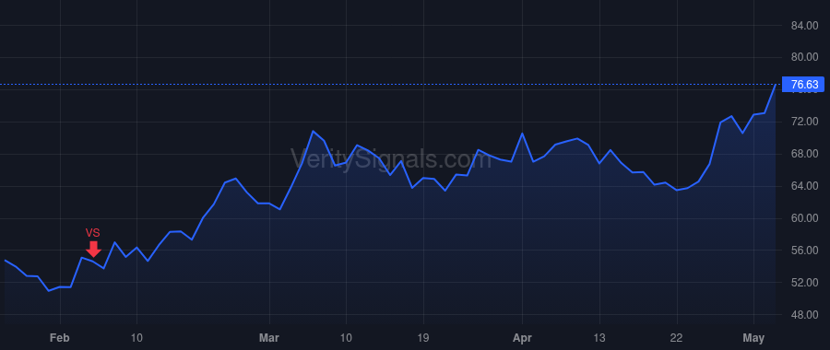Click the 48.00 price axis label

pyautogui.click(x=804, y=315)
